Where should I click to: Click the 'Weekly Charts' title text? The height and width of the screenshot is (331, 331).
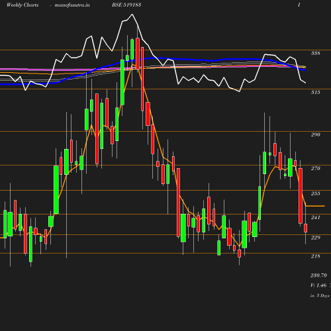coord(23,5)
